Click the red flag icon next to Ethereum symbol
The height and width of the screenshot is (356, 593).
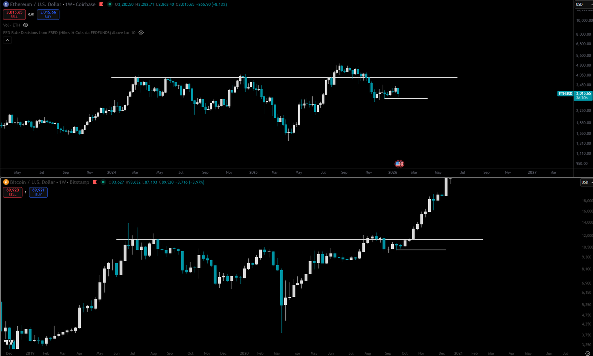(x=101, y=4)
